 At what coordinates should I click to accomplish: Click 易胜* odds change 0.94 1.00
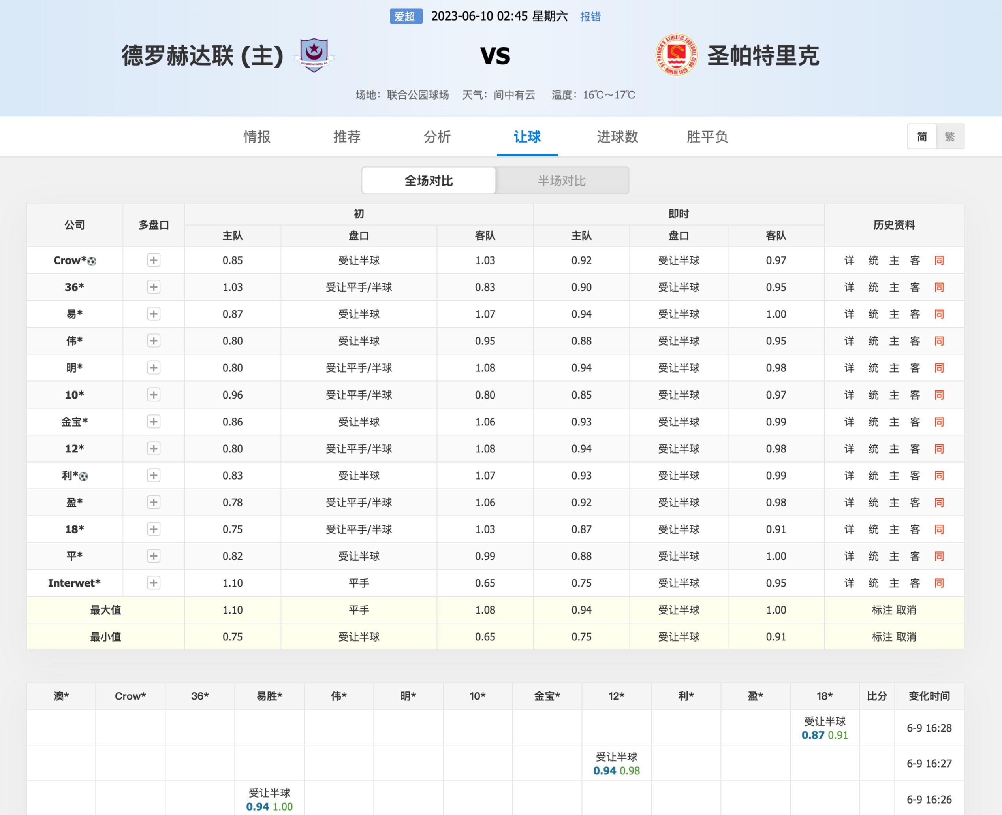[269, 807]
